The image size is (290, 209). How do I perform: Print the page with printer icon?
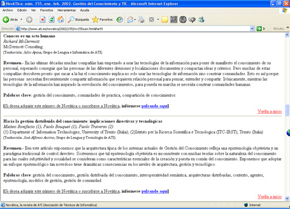pyautogui.click(x=141, y=19)
